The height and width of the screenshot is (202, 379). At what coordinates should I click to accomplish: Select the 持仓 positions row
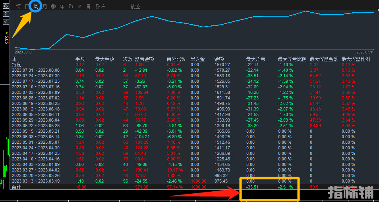(17, 65)
